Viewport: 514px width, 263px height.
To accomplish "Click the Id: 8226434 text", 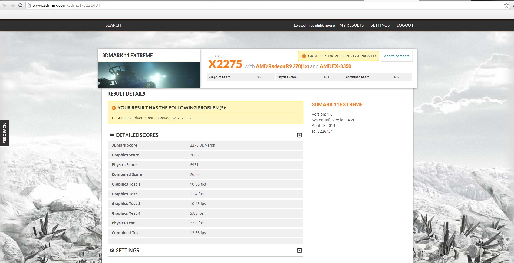I will click(x=322, y=131).
